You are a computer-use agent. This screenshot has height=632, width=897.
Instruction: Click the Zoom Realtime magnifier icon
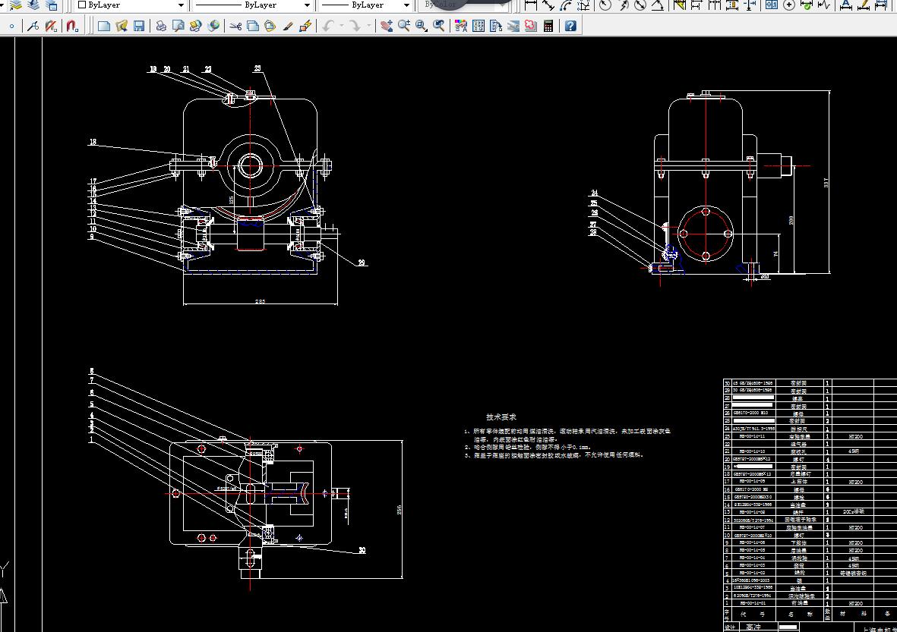coord(403,26)
